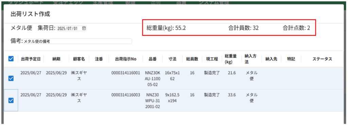Click the 顧客名 column header
The height and width of the screenshot is (125, 348).
(79, 59)
